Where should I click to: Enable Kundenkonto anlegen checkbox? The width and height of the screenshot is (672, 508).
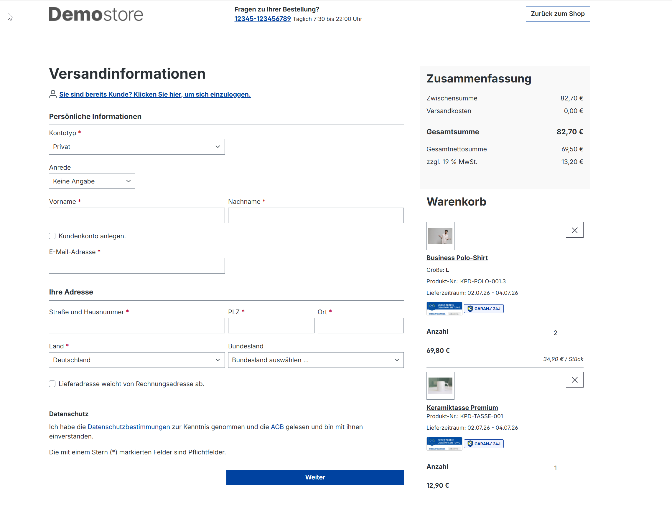pyautogui.click(x=52, y=236)
